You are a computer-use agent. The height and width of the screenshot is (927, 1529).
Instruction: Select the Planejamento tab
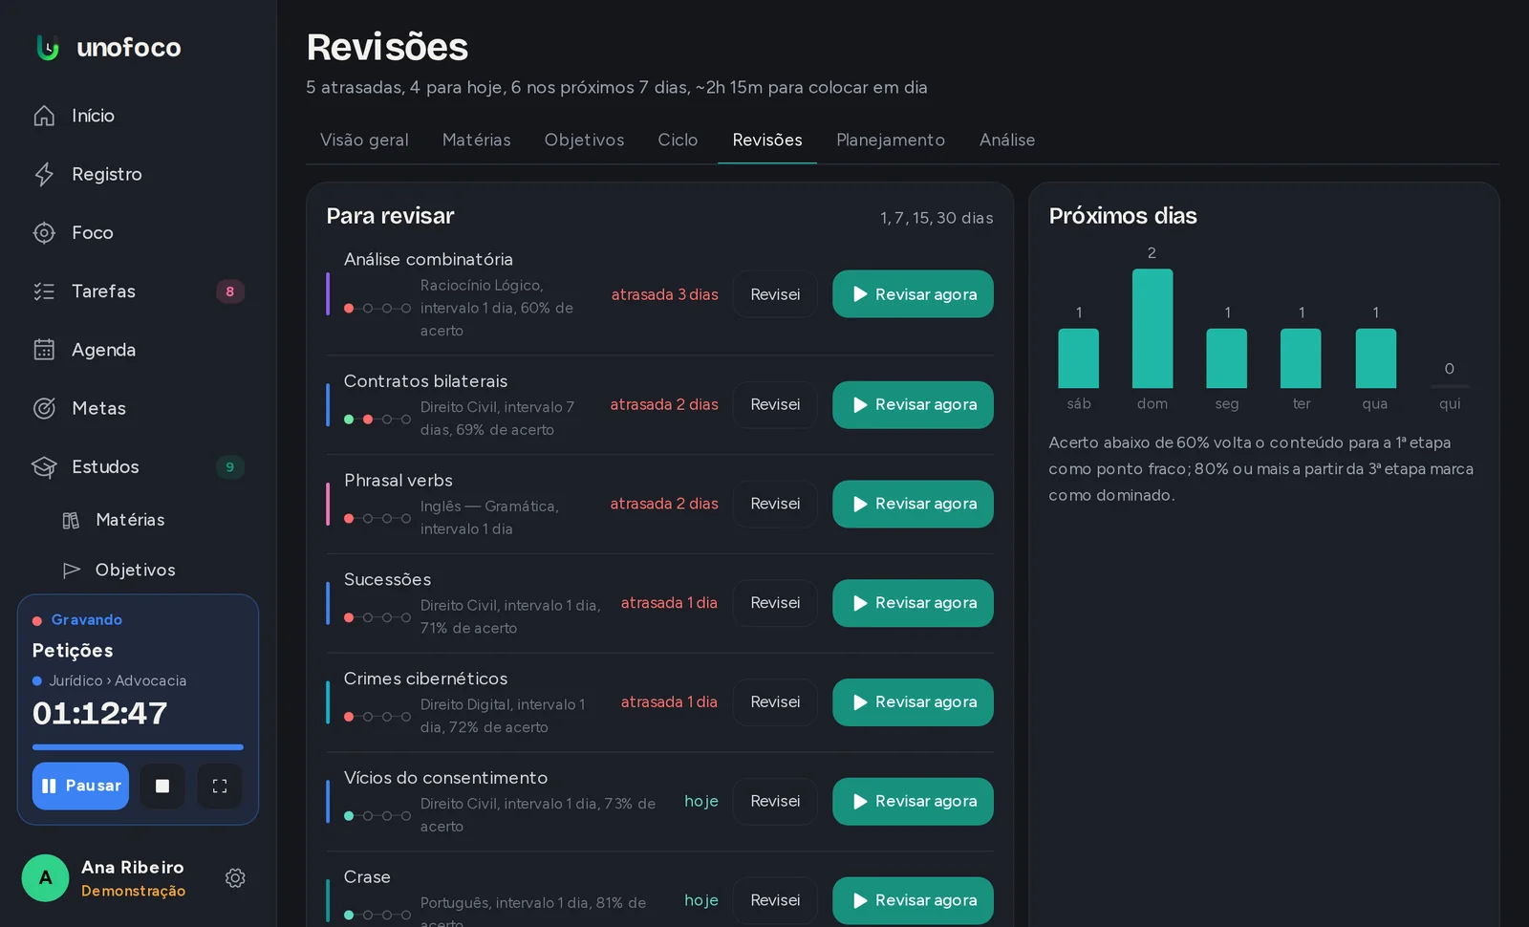(891, 140)
